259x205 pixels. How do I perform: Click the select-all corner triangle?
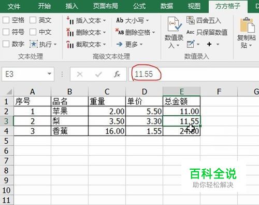pos(9,91)
